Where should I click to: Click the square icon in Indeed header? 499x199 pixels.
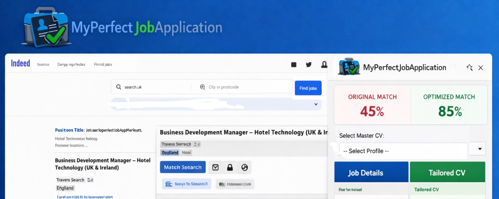pos(294,65)
